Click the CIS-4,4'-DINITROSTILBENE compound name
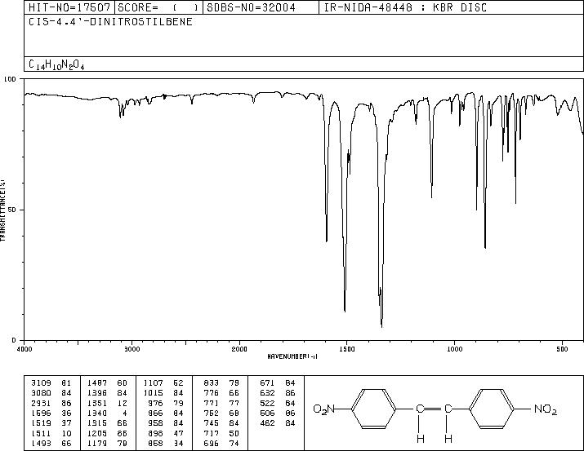584x451 pixels. 110,21
